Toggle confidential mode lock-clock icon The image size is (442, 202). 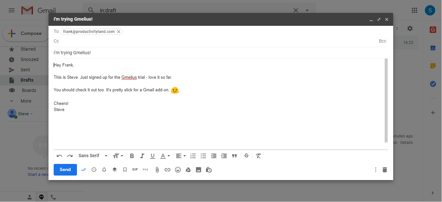[x=209, y=170]
